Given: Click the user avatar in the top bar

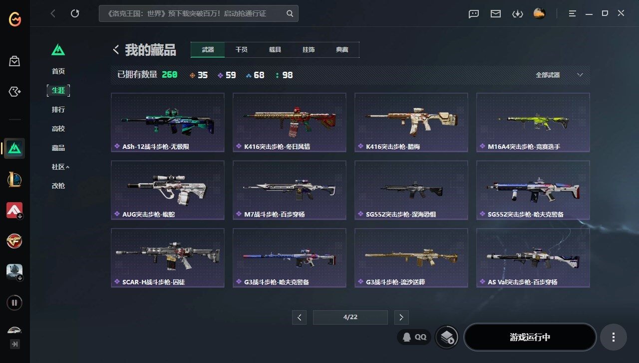Looking at the screenshot, I should [x=539, y=13].
